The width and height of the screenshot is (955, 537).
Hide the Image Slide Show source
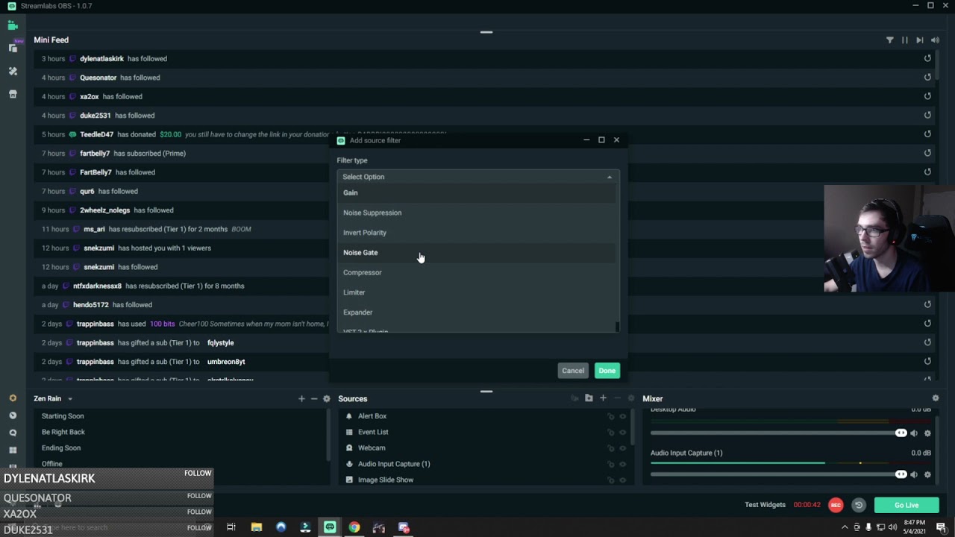(x=623, y=480)
